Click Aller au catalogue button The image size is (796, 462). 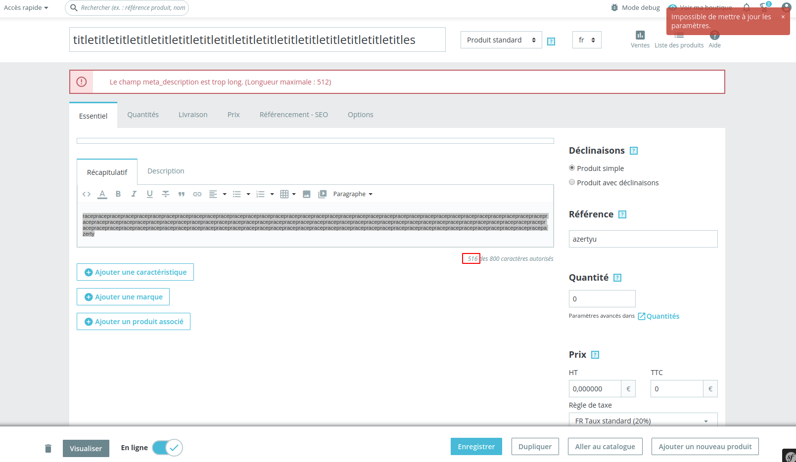(x=605, y=447)
